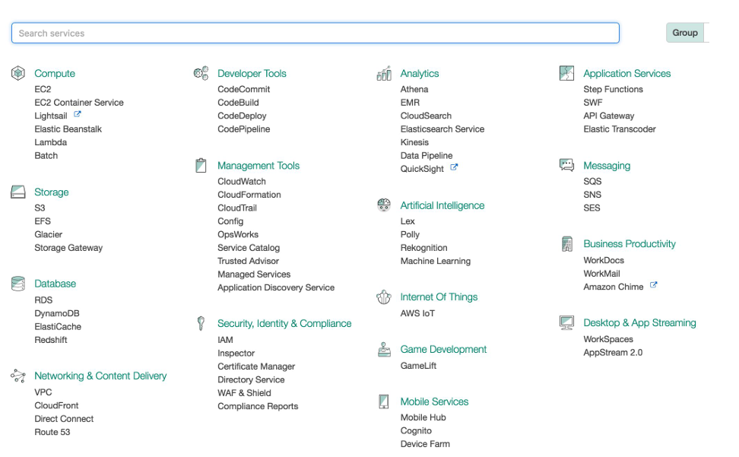739x457 pixels.
Task: Click the Messaging chat bubble icon
Action: pyautogui.click(x=566, y=165)
